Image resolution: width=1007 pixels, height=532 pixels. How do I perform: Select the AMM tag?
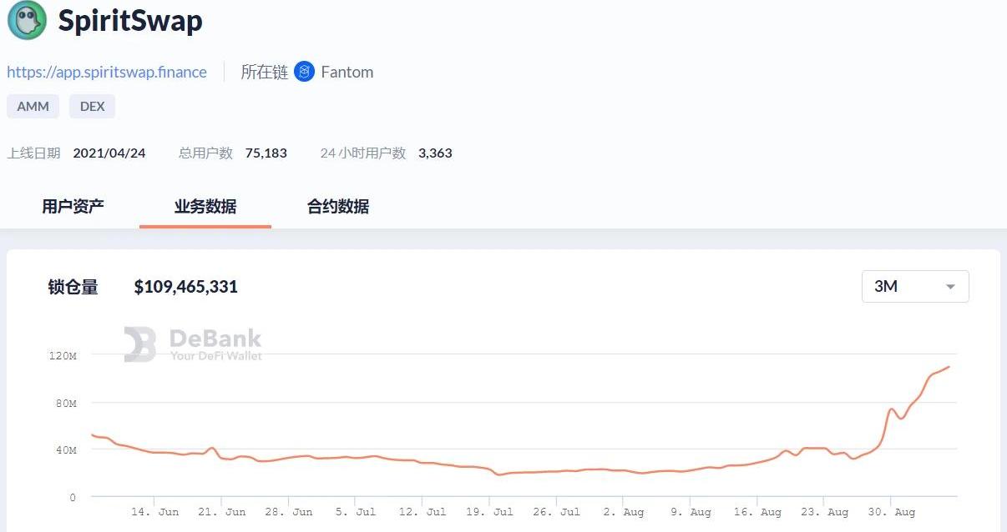tap(33, 107)
